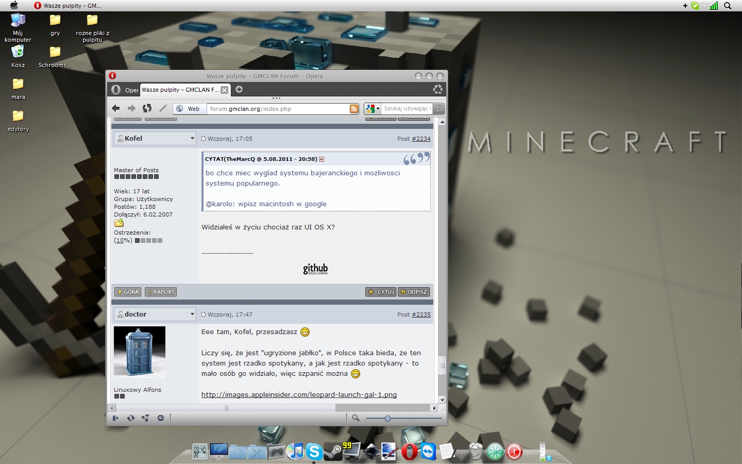Launch Steam from the dock
Image resolution: width=742 pixels, height=464 pixels.
click(333, 452)
